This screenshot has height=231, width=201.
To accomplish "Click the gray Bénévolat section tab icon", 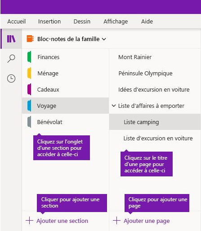I will tap(29, 122).
